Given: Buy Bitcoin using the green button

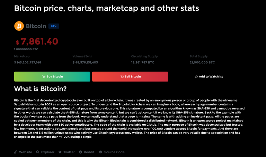Looking at the screenshot, I should coord(52,76).
